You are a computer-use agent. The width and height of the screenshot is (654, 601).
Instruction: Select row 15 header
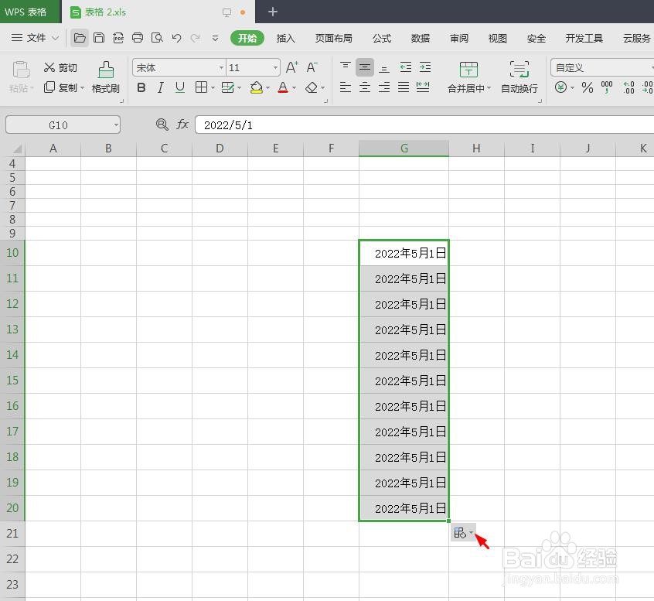pos(12,381)
